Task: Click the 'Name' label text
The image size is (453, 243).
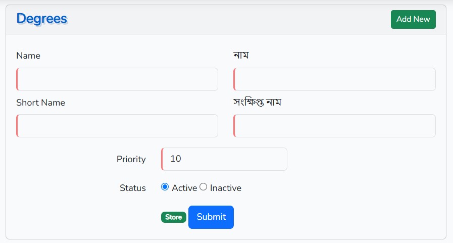Action: tap(28, 56)
